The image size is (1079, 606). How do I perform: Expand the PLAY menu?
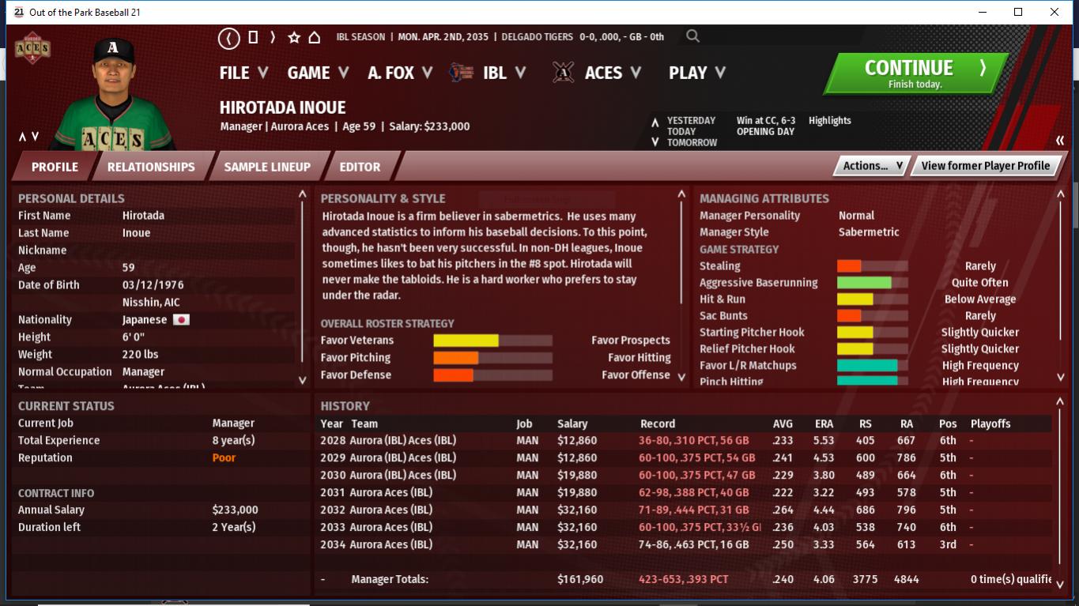pos(696,73)
